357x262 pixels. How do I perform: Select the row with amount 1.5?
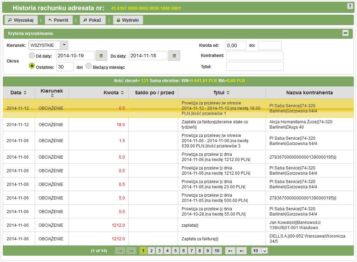(178, 141)
